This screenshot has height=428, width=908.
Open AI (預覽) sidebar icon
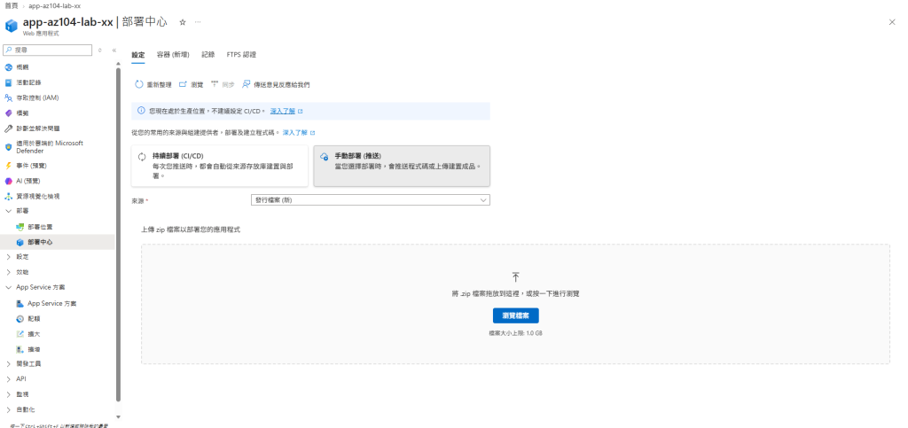pyautogui.click(x=8, y=181)
